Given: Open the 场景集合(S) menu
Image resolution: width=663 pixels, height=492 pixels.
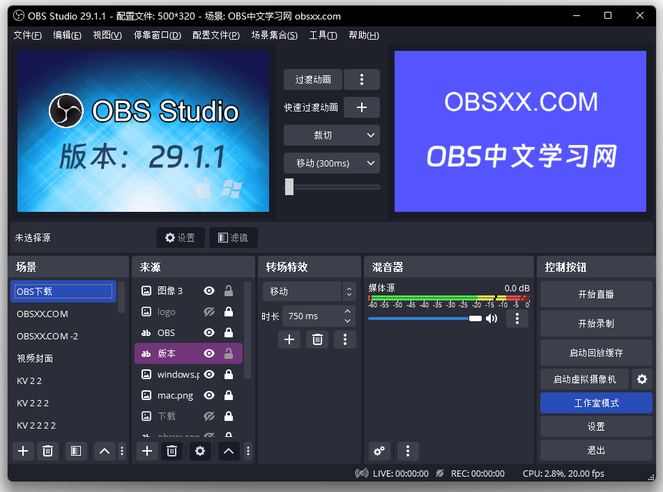Looking at the screenshot, I should 275,35.
